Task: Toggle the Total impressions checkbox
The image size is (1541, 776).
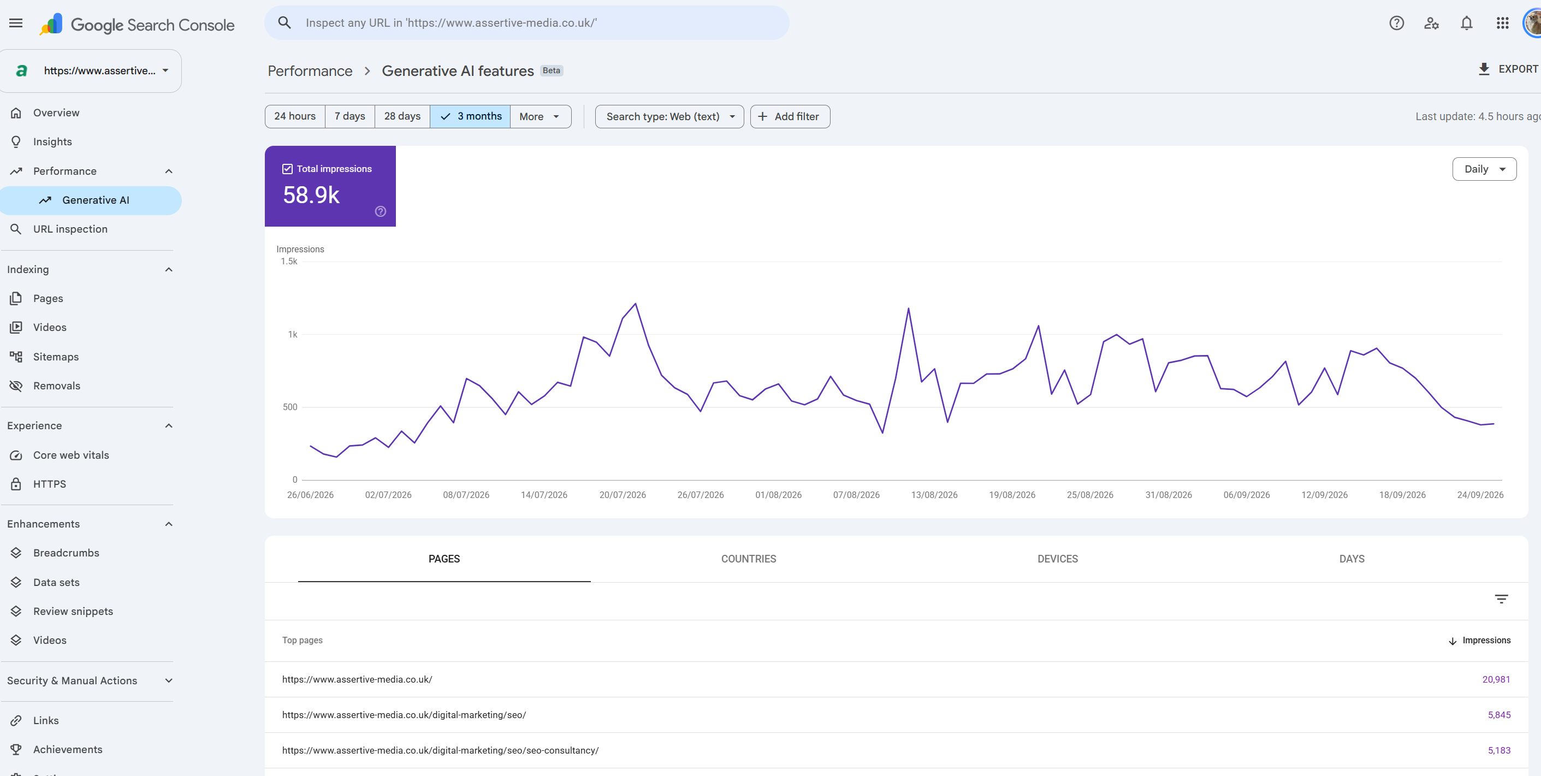Action: pos(287,169)
